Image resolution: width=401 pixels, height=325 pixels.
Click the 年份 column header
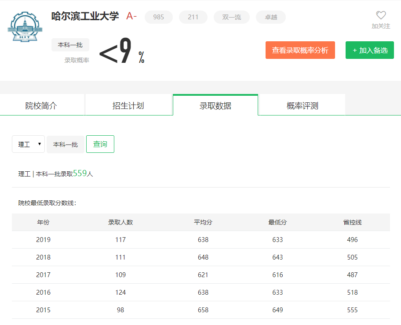click(x=43, y=222)
